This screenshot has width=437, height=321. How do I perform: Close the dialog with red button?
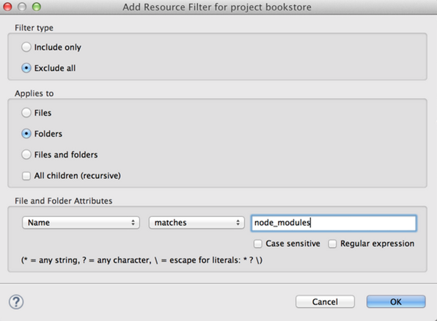[x=7, y=7]
